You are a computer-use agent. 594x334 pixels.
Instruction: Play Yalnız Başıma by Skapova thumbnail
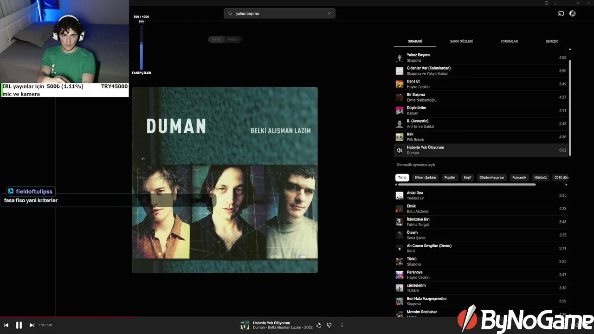click(x=400, y=58)
